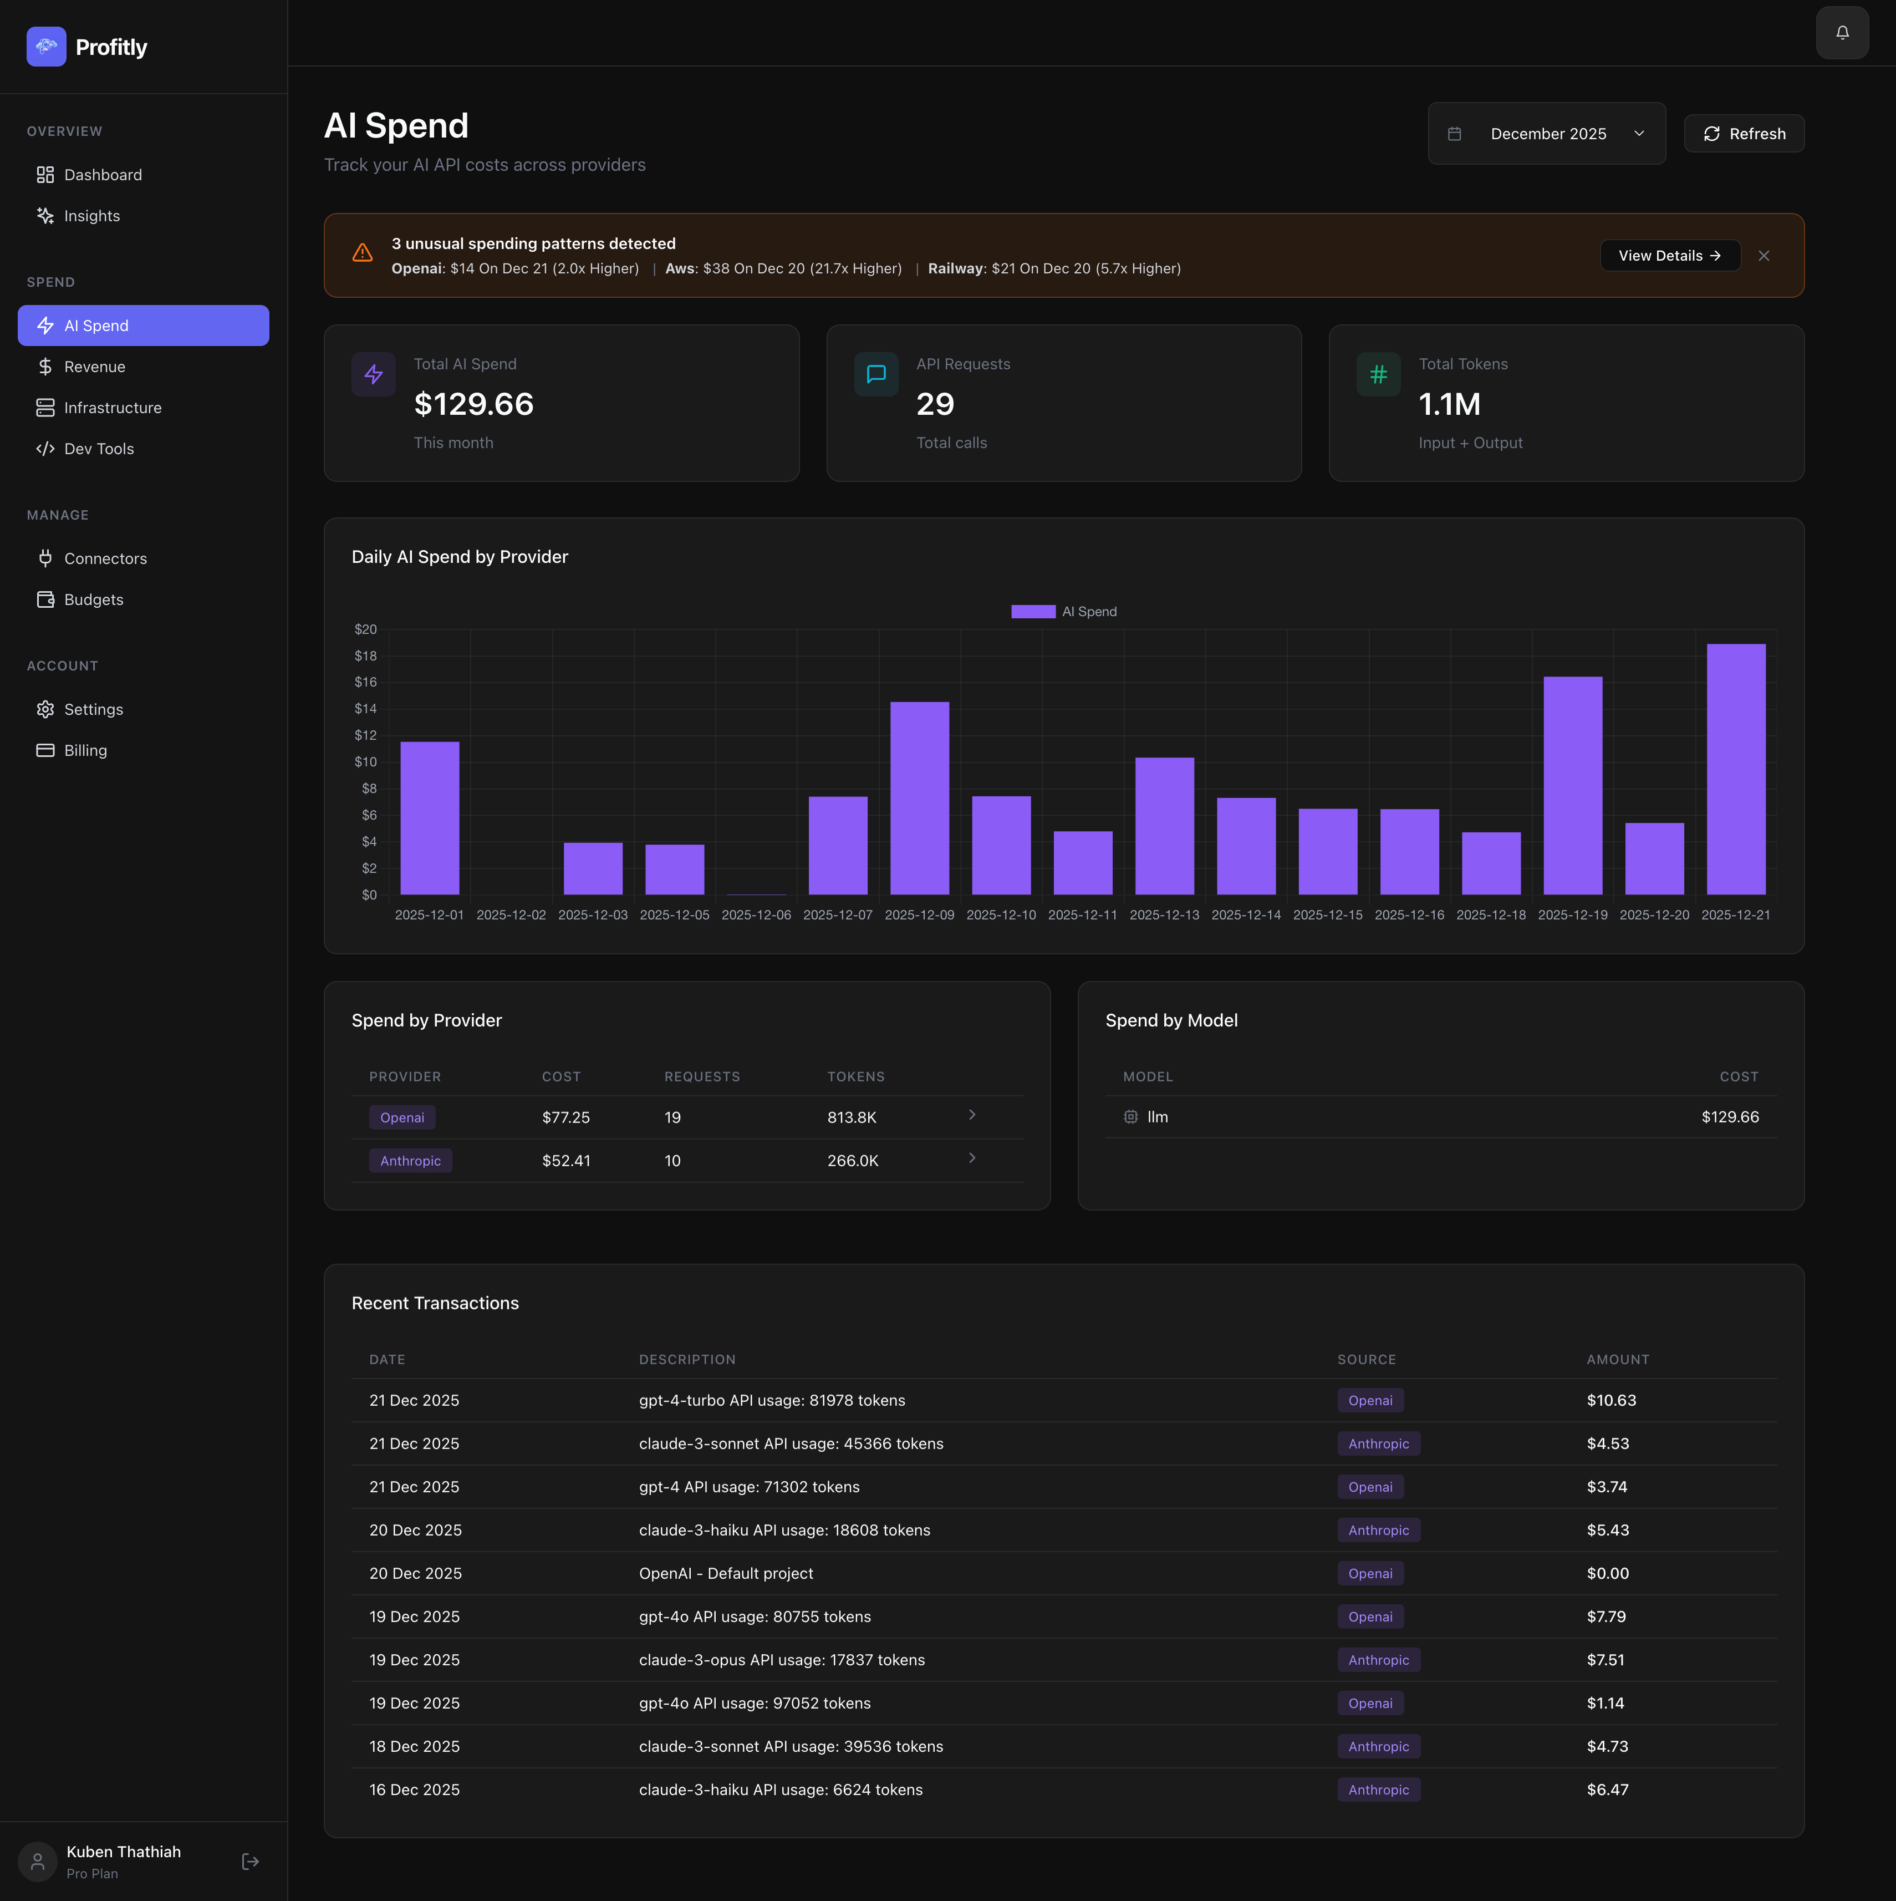The height and width of the screenshot is (1901, 1896).
Task: Dismiss the unusual spending alert banner
Action: [x=1763, y=256]
